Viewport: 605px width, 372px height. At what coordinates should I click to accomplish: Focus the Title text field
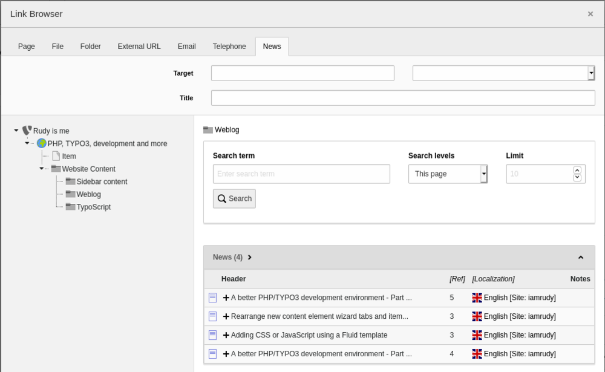pyautogui.click(x=403, y=98)
